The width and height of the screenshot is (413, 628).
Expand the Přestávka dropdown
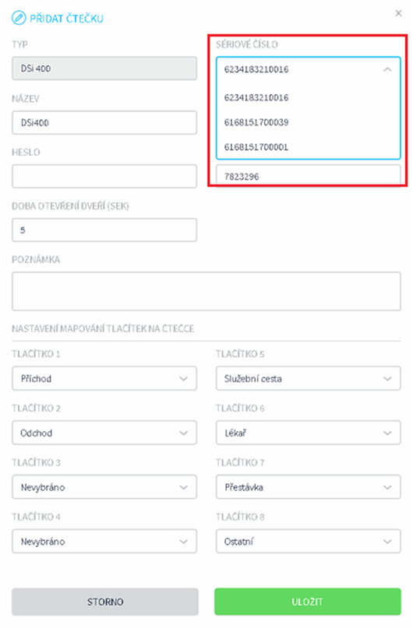pyautogui.click(x=309, y=487)
